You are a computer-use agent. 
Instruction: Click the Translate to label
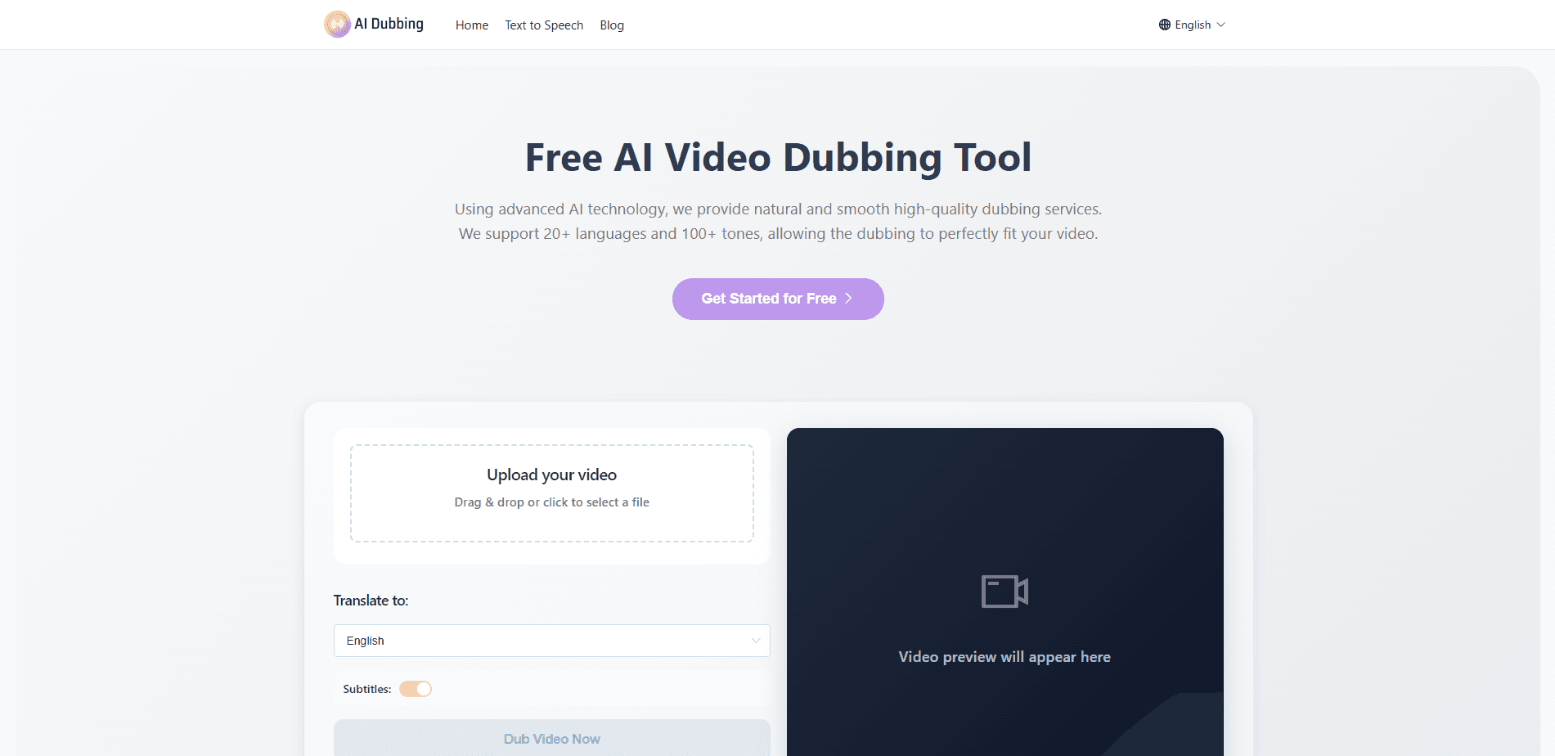click(x=371, y=601)
